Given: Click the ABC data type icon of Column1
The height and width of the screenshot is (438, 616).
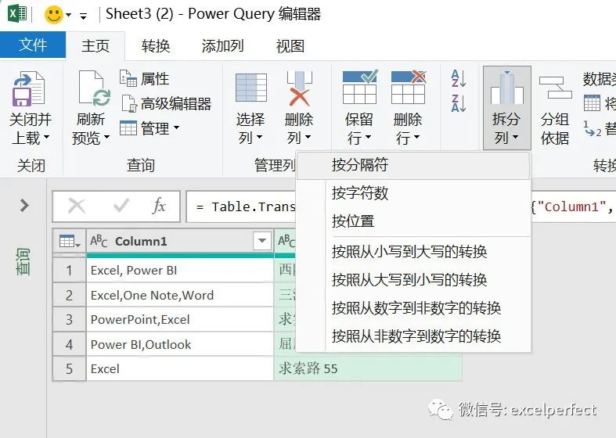Looking at the screenshot, I should coord(99,241).
